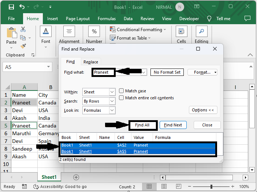
Task: Select the Sheet1 tab
Action: pos(49,177)
